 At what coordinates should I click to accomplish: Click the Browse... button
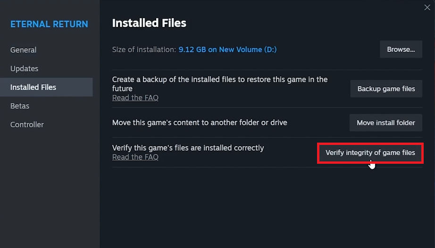(x=401, y=49)
